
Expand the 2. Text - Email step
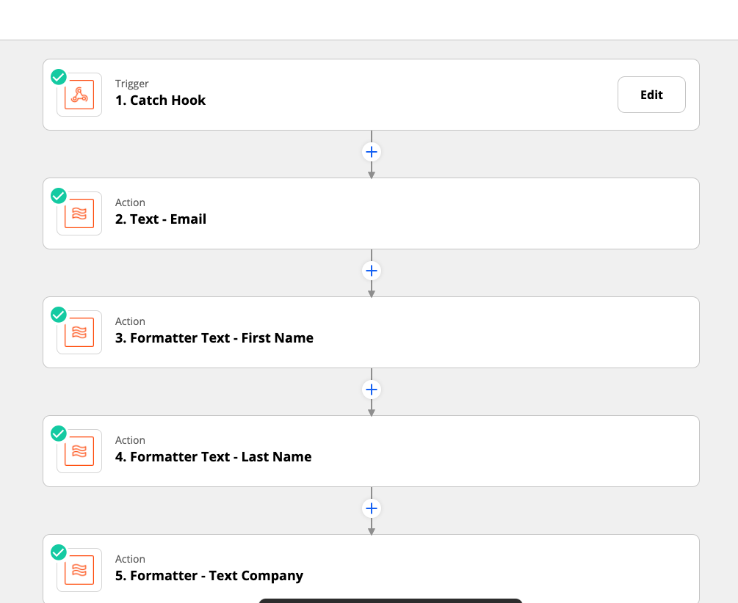160,219
